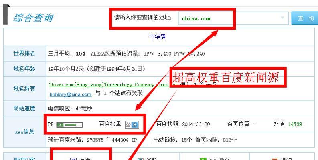Click the 预计百度来路 278575 ~ 444304 IP text
This screenshot has width=318, height=160.
92,140
